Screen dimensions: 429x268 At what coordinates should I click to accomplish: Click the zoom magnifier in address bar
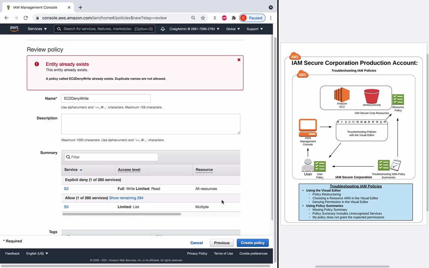(x=193, y=18)
